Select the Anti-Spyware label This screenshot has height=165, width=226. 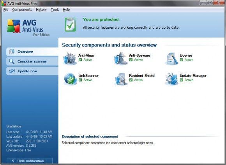pyautogui.click(x=139, y=56)
